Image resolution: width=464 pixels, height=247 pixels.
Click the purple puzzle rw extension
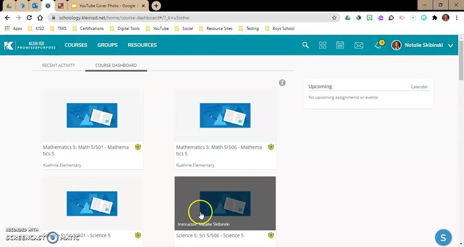pyautogui.click(x=380, y=18)
